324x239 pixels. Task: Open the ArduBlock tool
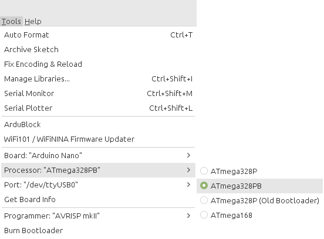pos(98,125)
